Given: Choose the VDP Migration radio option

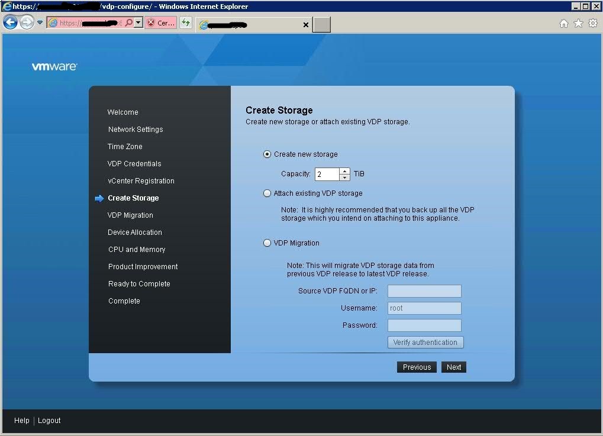Looking at the screenshot, I should [x=267, y=243].
